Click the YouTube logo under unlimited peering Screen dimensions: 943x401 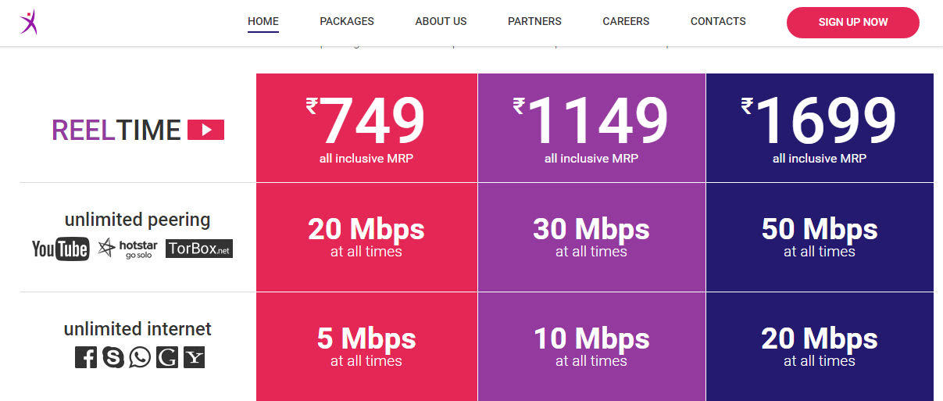[x=61, y=249]
